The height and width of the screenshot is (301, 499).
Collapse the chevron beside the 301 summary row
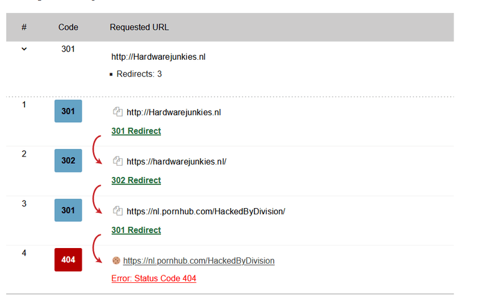click(x=24, y=49)
